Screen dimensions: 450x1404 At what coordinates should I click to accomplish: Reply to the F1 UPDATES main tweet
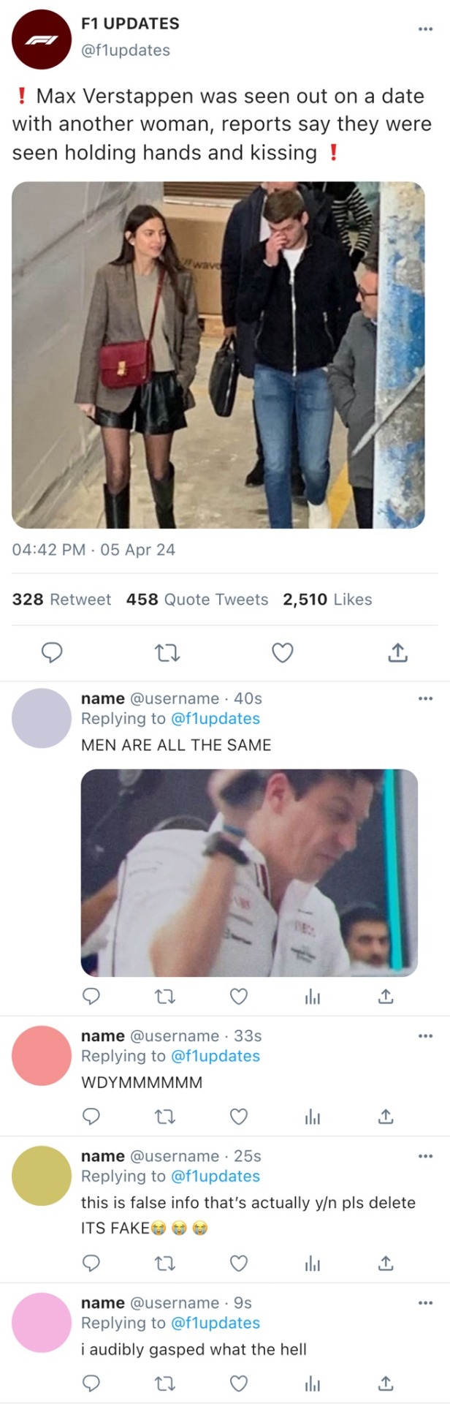51,652
